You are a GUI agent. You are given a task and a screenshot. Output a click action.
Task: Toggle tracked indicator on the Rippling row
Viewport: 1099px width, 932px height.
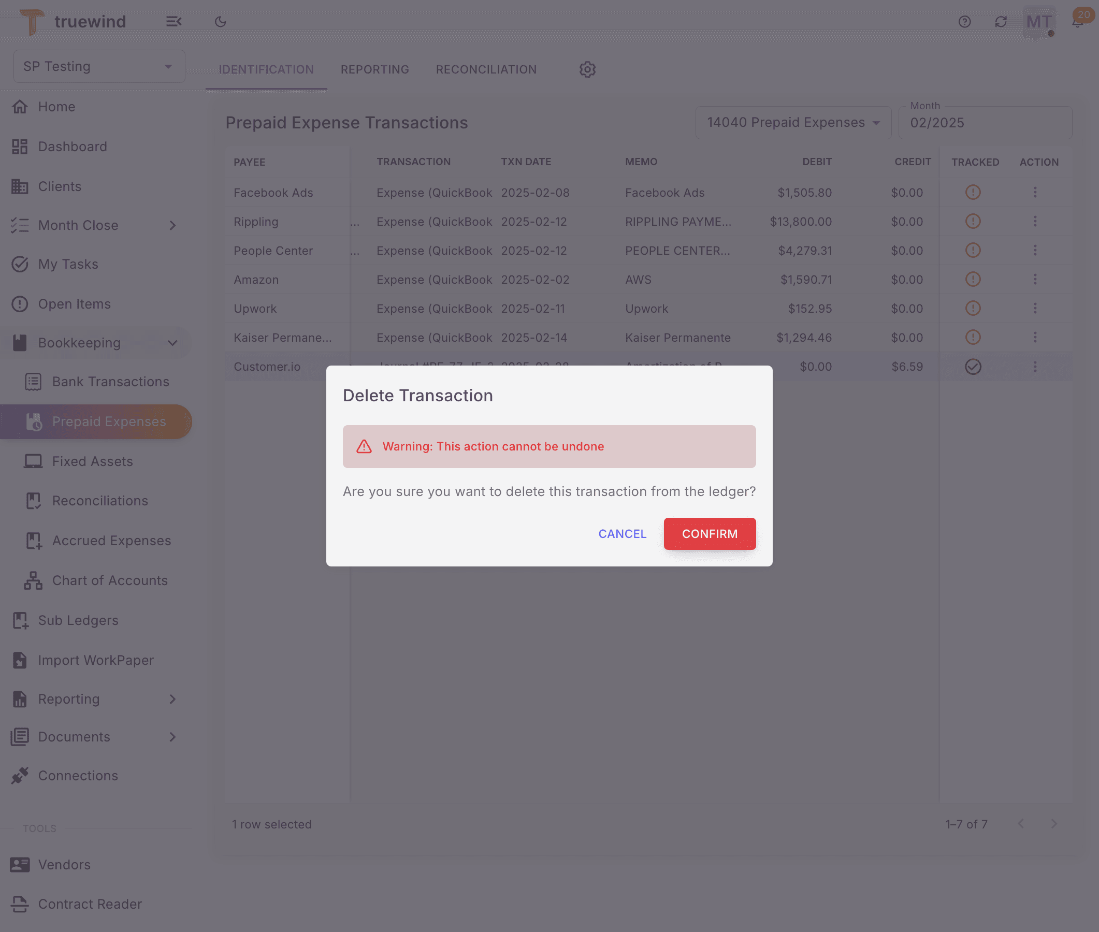click(973, 222)
